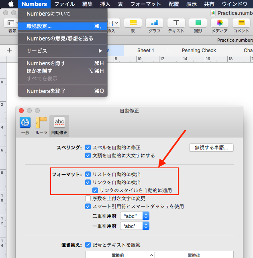Uncheck リンクのスタイルを自動的に適用
Viewport: 253px width, 258px height.
[95, 190]
